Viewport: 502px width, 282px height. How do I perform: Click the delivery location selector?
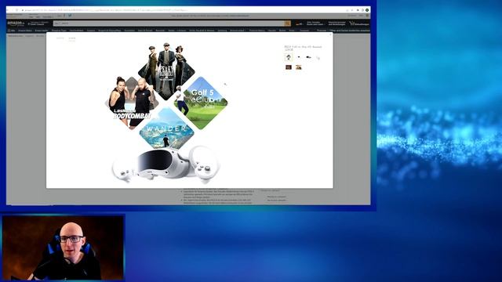38,23
